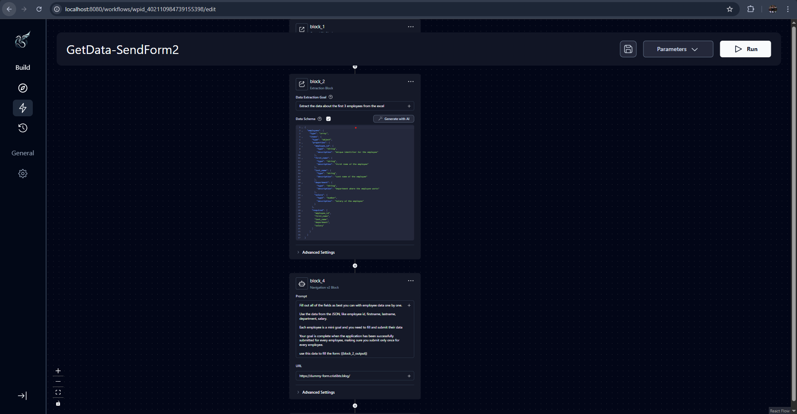797x414 pixels.
Task: Open the Parameters dropdown
Action: (678, 49)
